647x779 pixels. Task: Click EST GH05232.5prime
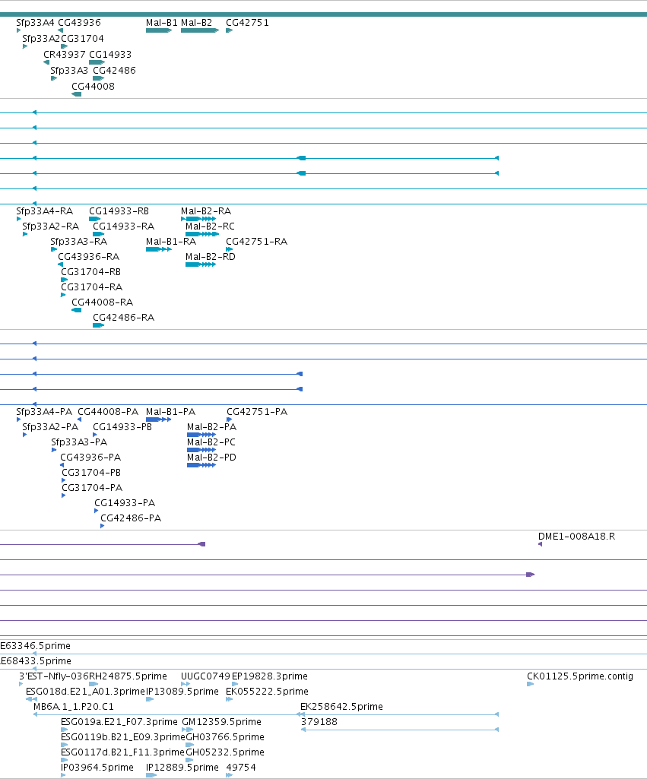[189, 760]
